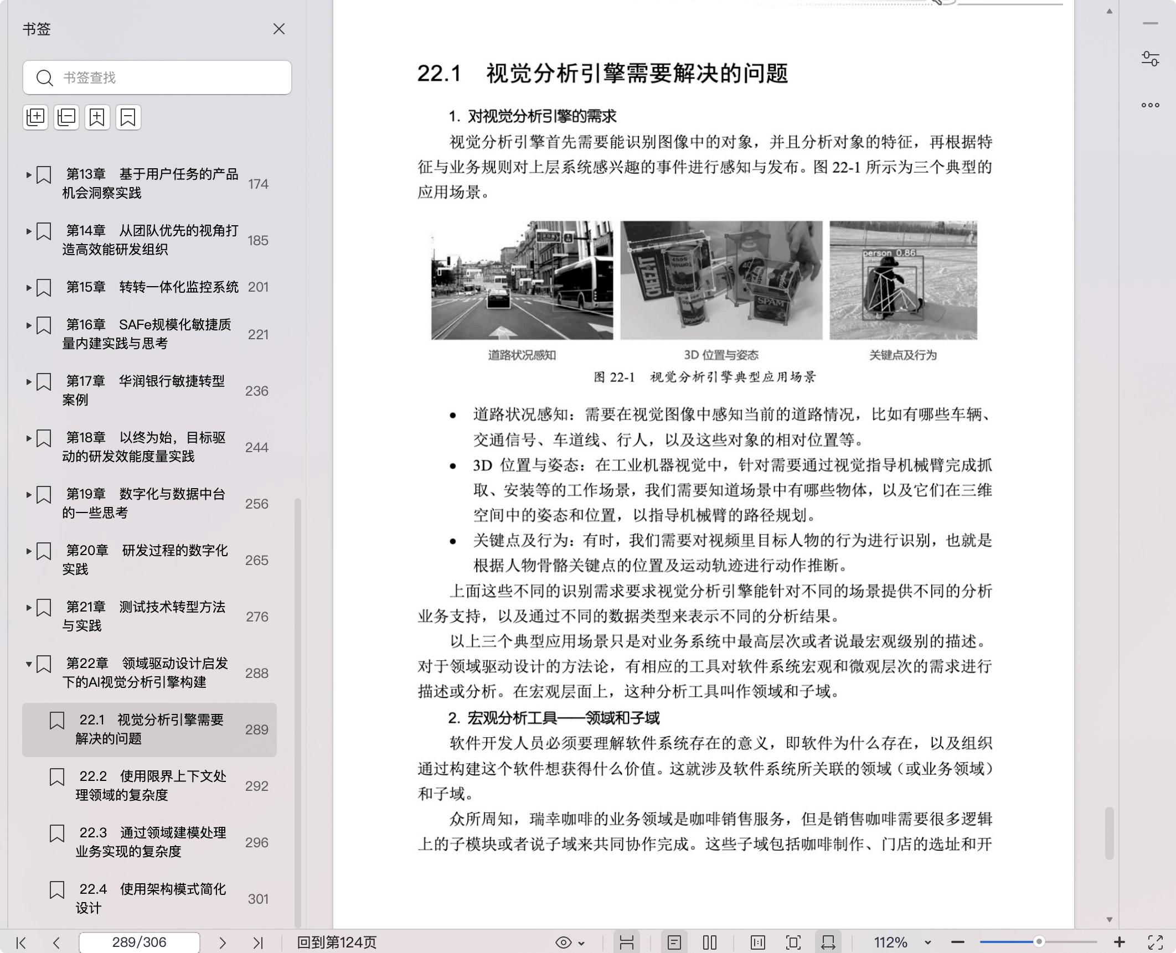Click the bookmark icon beside 第15章
This screenshot has height=953, width=1176.
[x=44, y=288]
